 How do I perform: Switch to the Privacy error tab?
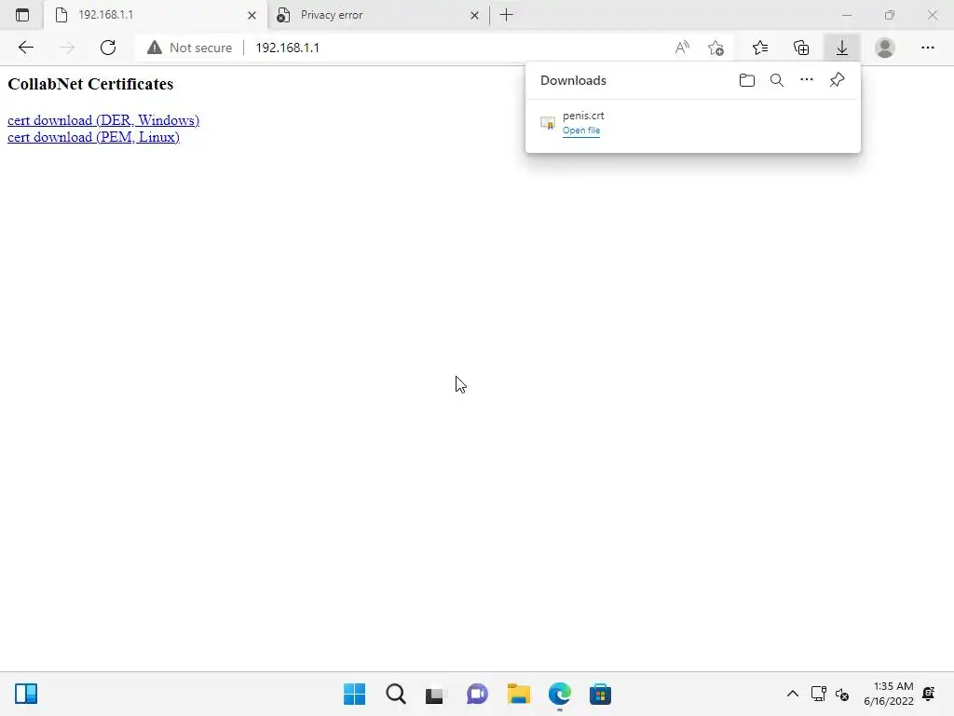pyautogui.click(x=378, y=15)
